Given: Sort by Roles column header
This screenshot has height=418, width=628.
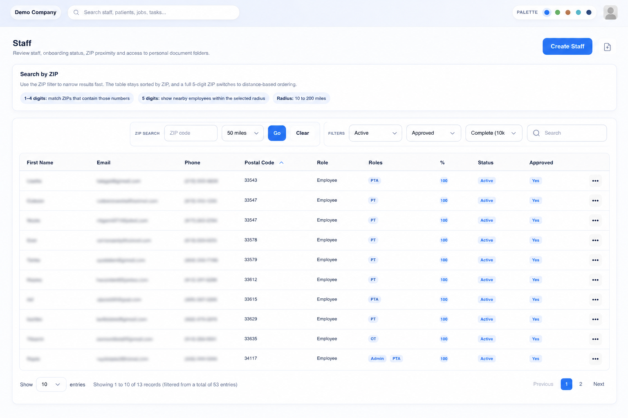Looking at the screenshot, I should click(x=375, y=162).
